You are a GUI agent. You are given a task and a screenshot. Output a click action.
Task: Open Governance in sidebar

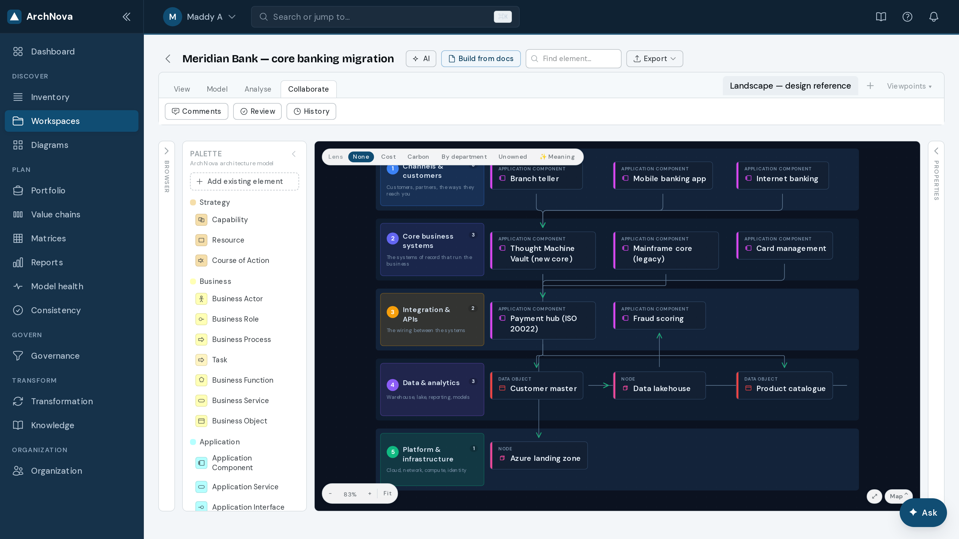72,356
